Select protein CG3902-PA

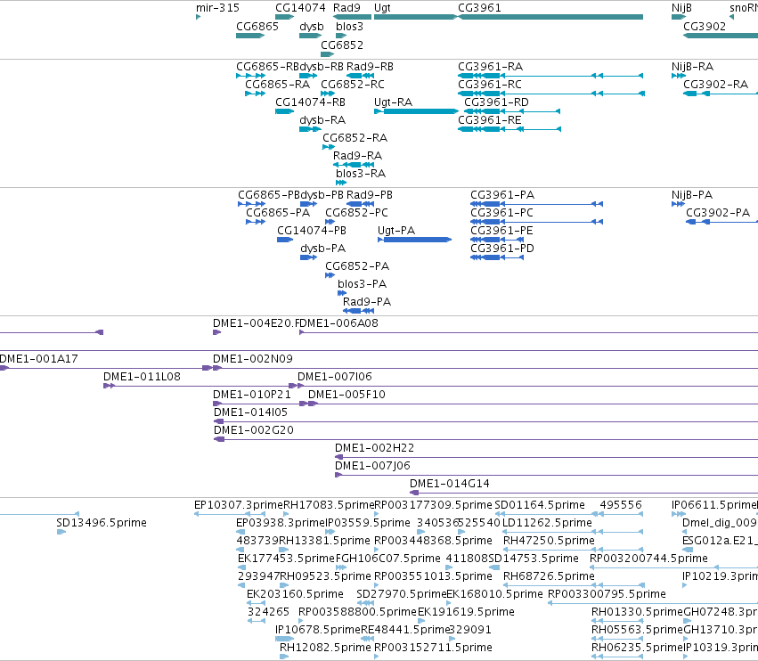tap(718, 213)
